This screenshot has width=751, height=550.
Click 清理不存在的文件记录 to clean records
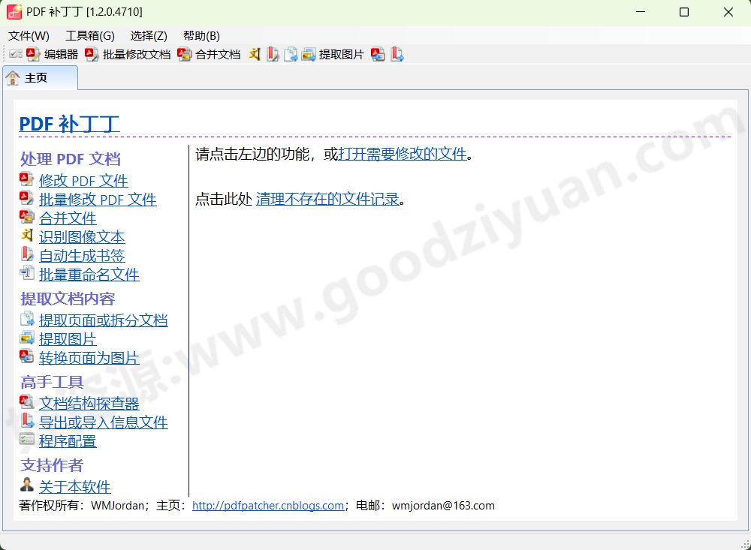coord(329,199)
